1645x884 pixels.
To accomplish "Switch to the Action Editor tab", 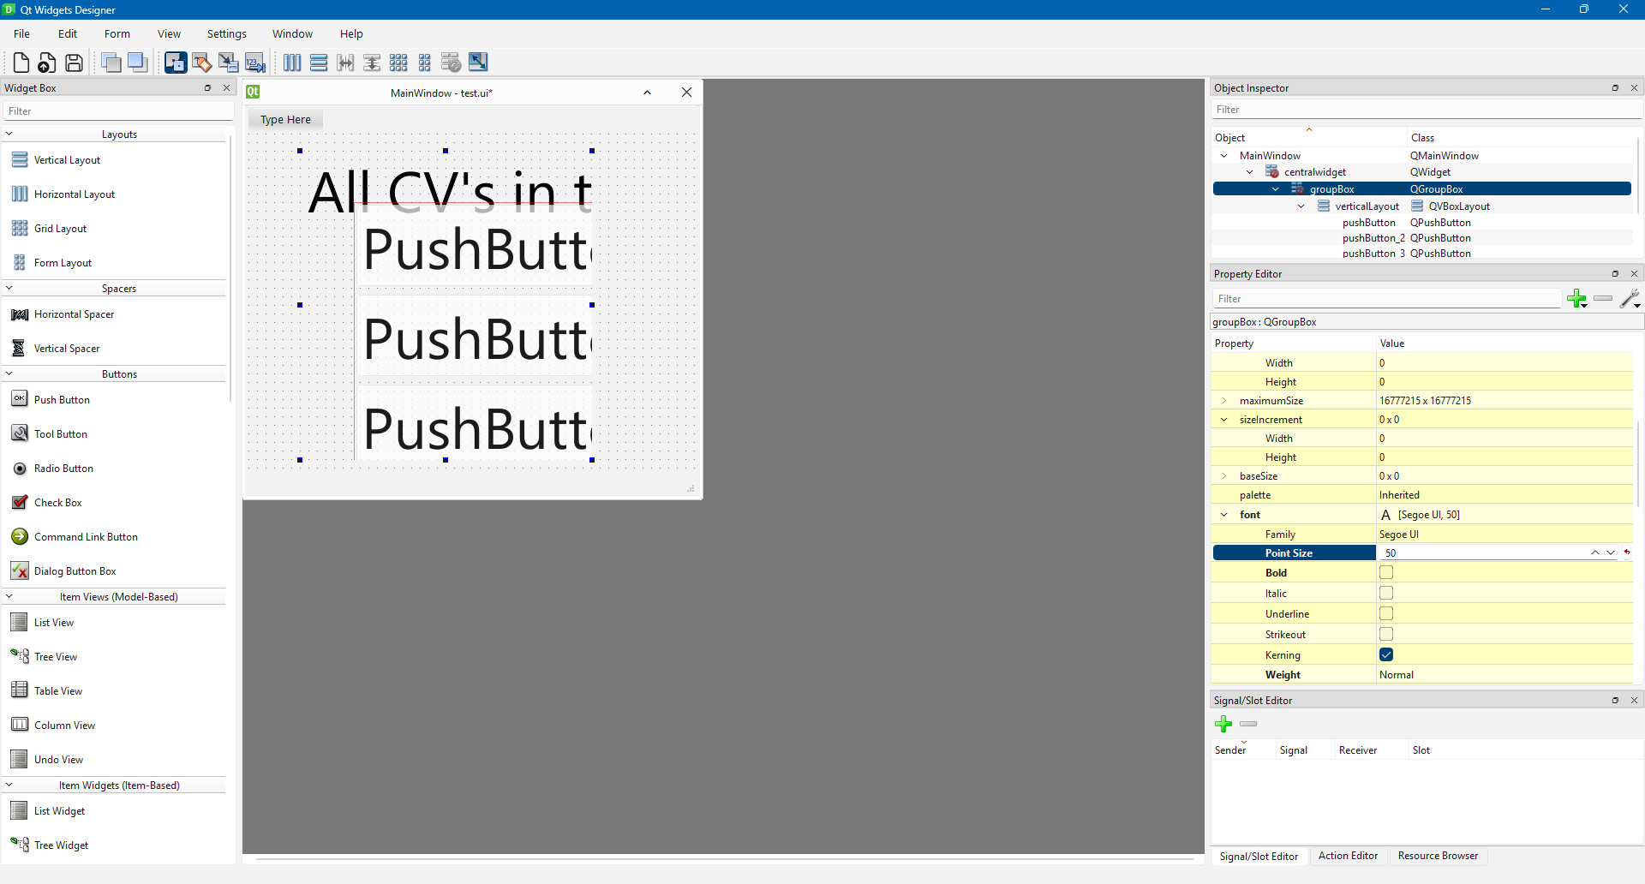I will [x=1348, y=856].
